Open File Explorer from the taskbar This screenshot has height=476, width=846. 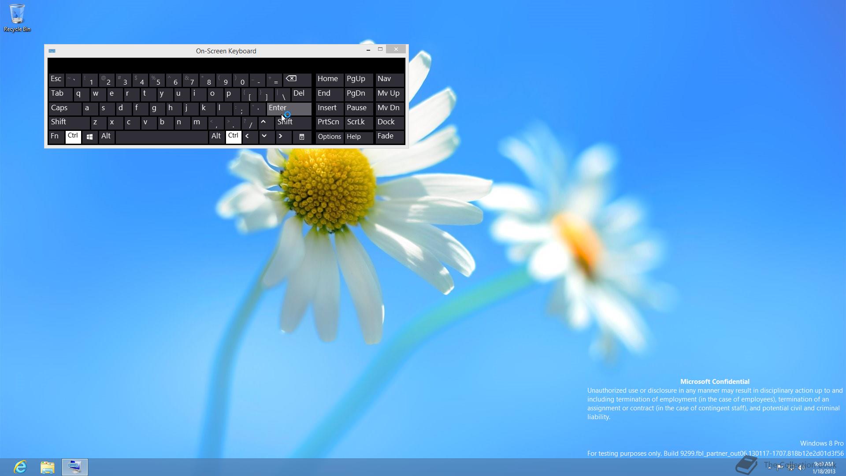[x=48, y=467]
